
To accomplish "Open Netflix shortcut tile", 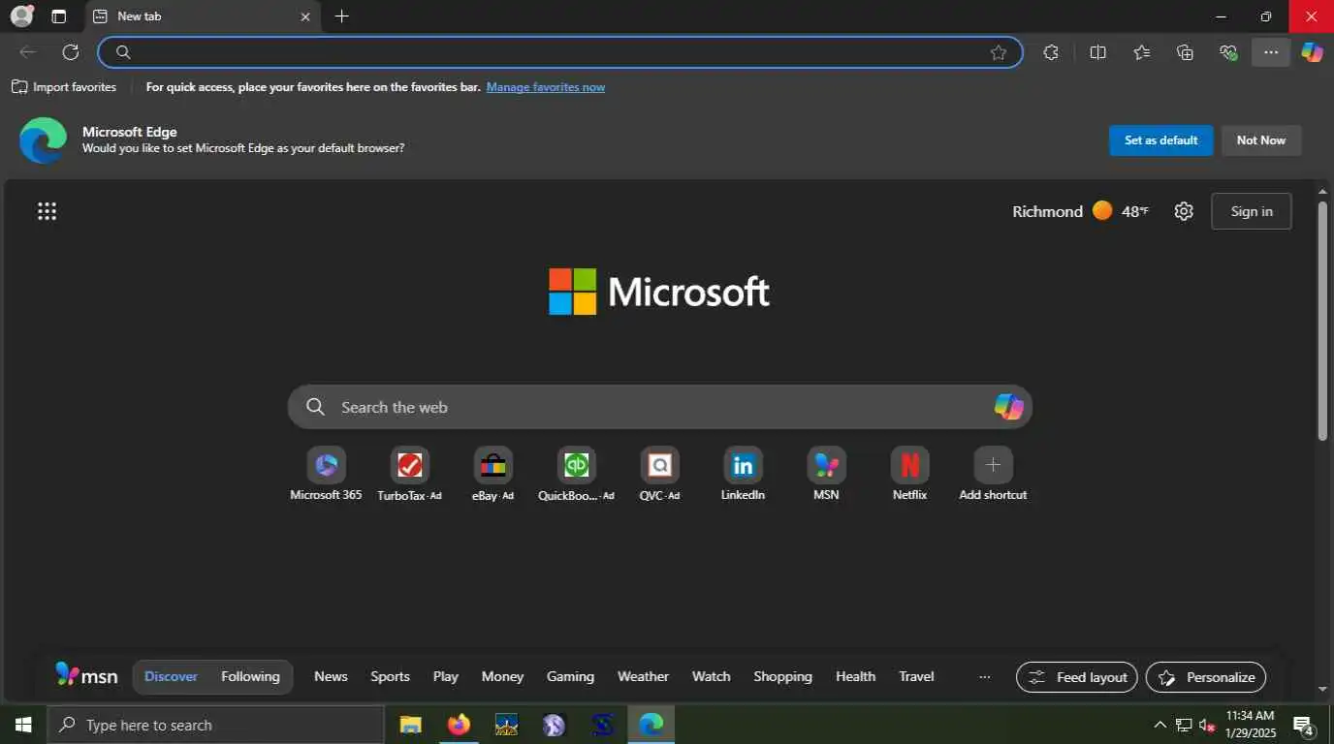I will pyautogui.click(x=909, y=475).
